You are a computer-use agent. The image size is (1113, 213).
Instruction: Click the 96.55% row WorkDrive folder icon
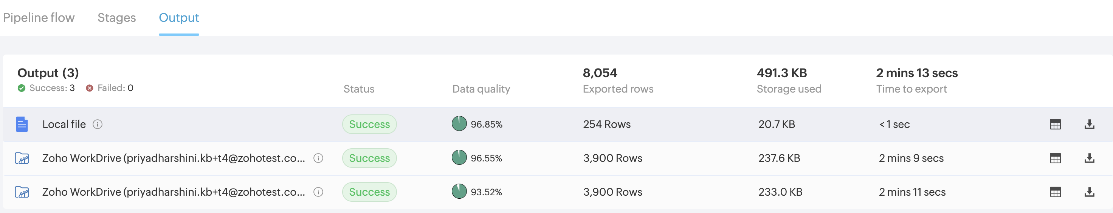(x=22, y=158)
